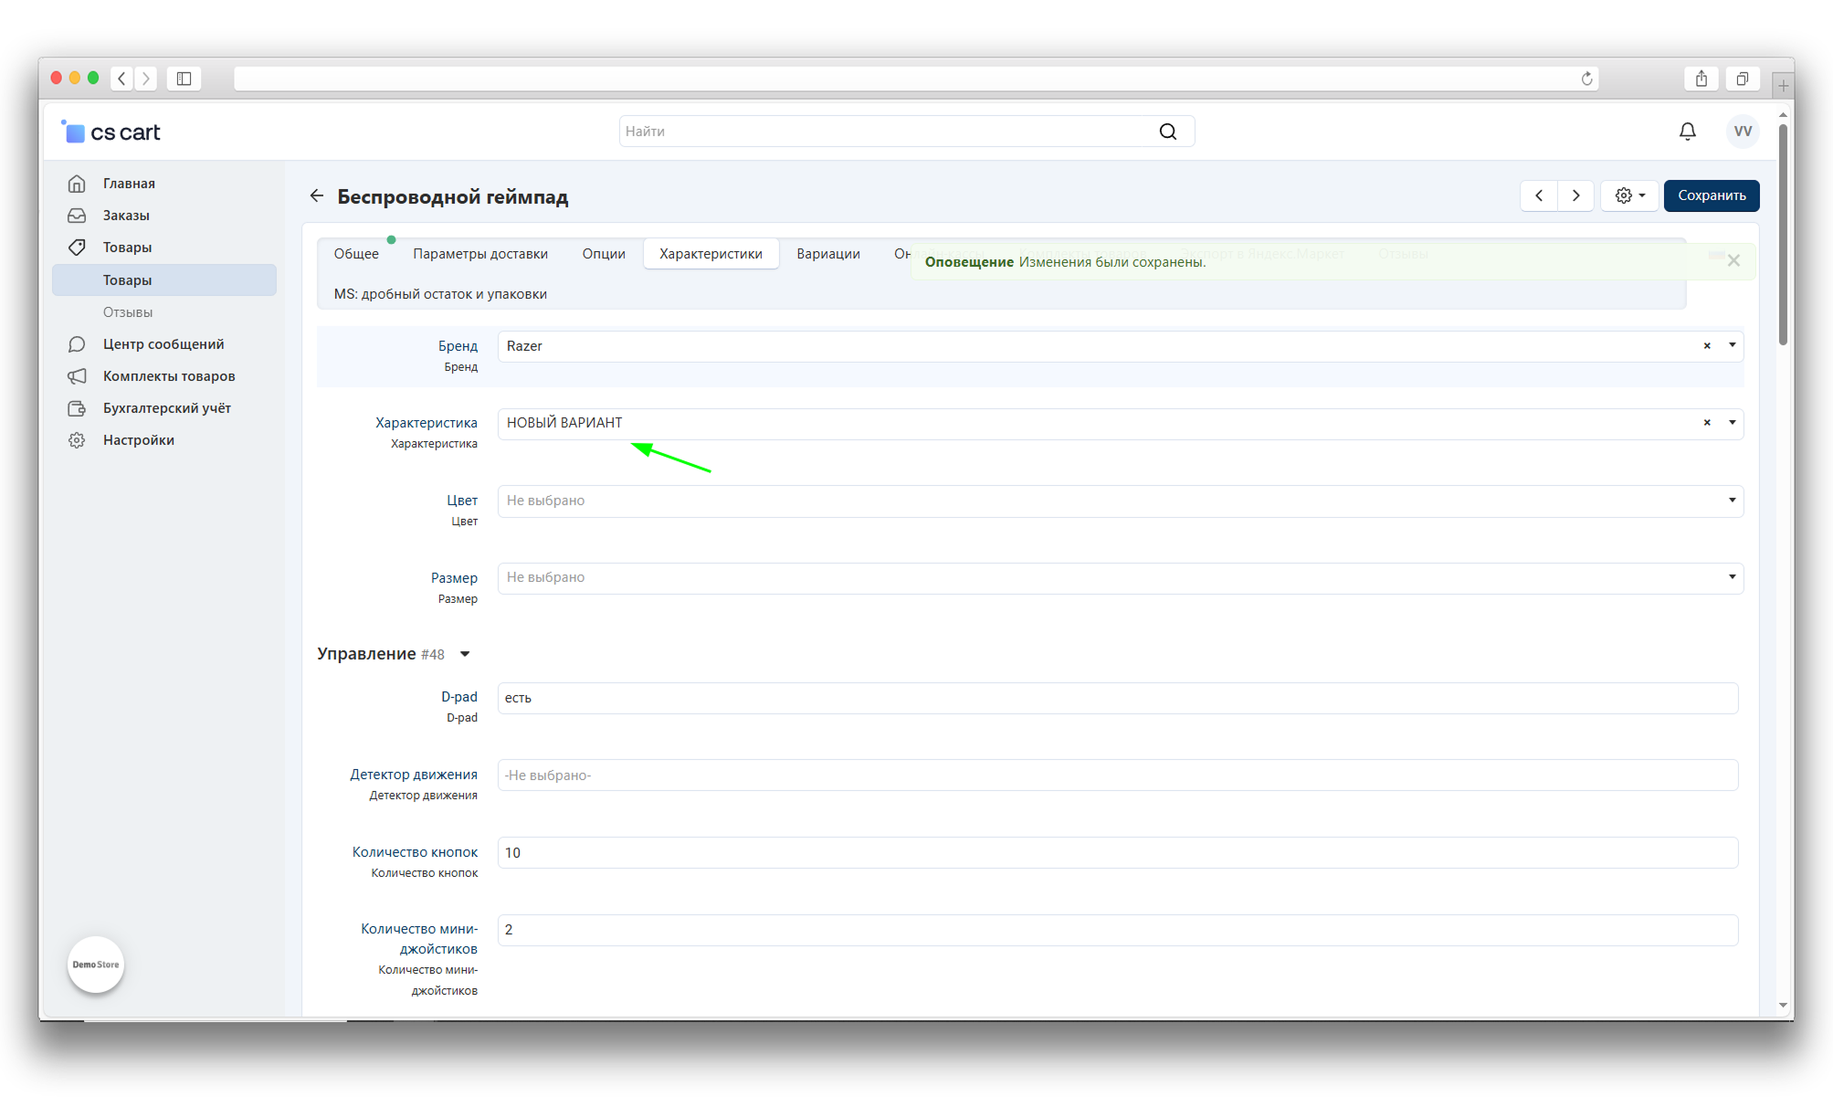This screenshot has height=1097, width=1833.
Task: Click the back arrow next to the product title
Action: [x=317, y=195]
